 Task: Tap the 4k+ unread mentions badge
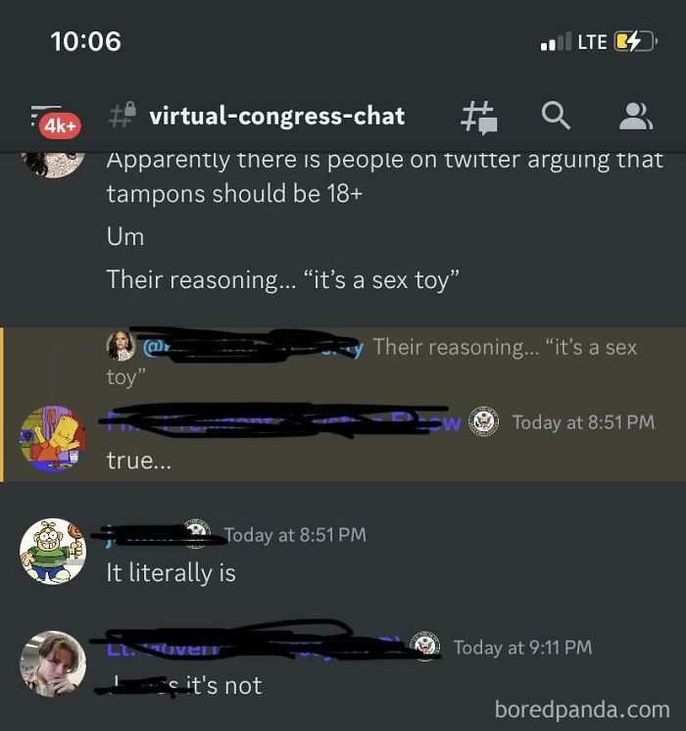[60, 125]
